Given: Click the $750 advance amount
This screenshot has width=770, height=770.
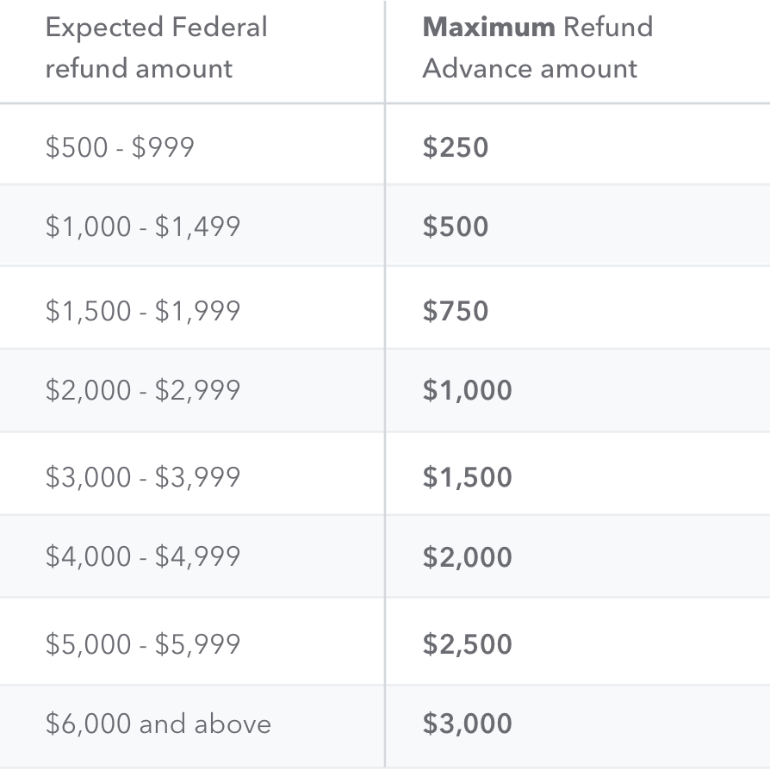Looking at the screenshot, I should pyautogui.click(x=456, y=310).
